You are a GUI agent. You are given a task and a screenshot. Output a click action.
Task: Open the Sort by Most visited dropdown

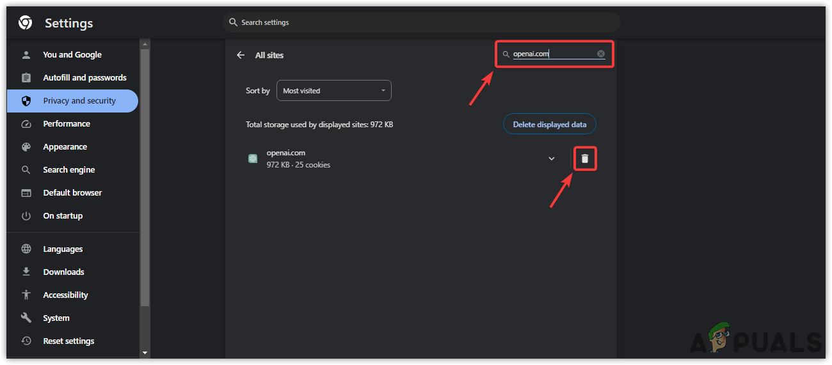[x=333, y=91]
